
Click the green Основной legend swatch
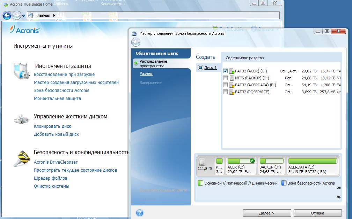tap(200, 183)
